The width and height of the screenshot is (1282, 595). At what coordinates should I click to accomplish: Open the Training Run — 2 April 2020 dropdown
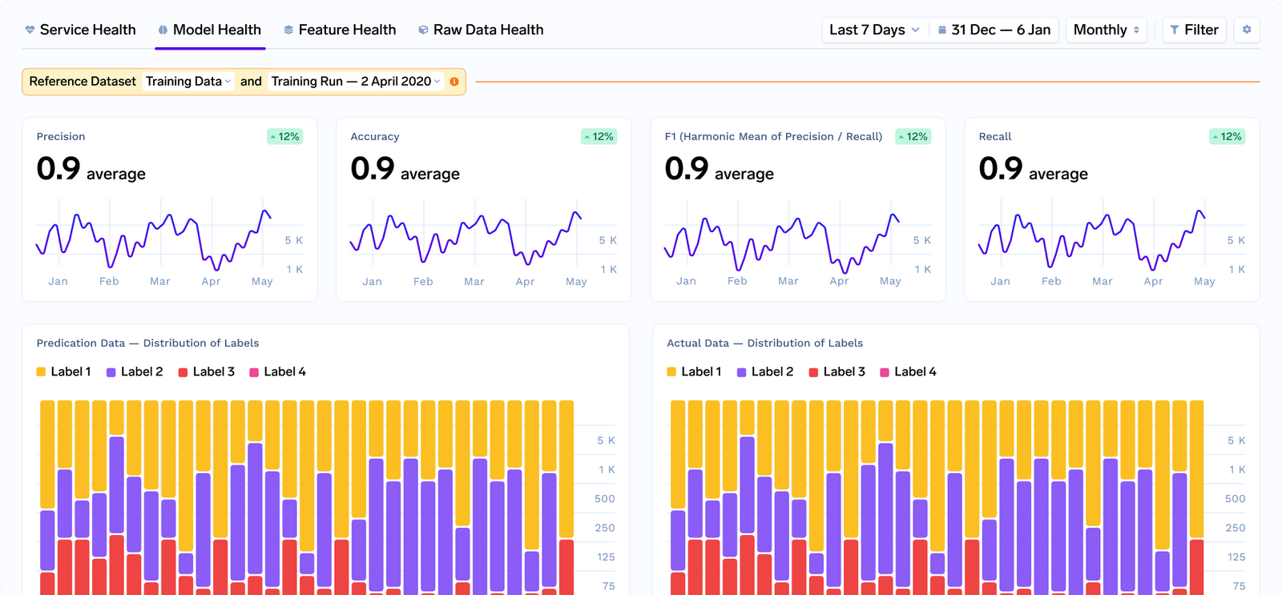click(x=356, y=82)
